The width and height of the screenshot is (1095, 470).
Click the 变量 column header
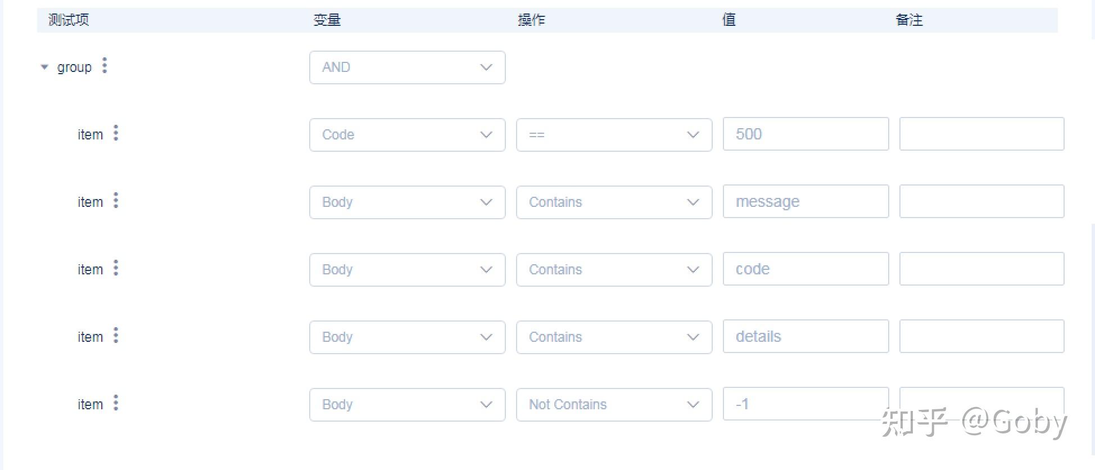point(327,20)
